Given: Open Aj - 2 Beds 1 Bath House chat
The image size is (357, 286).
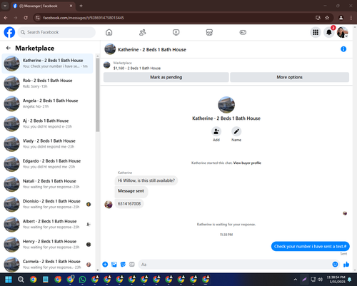Looking at the screenshot, I should [47, 123].
